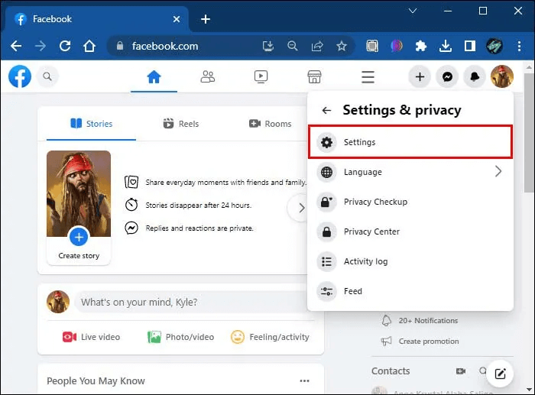Screen dimensions: 535x395
Task: Click the colorful round extension icon
Action: point(397,46)
